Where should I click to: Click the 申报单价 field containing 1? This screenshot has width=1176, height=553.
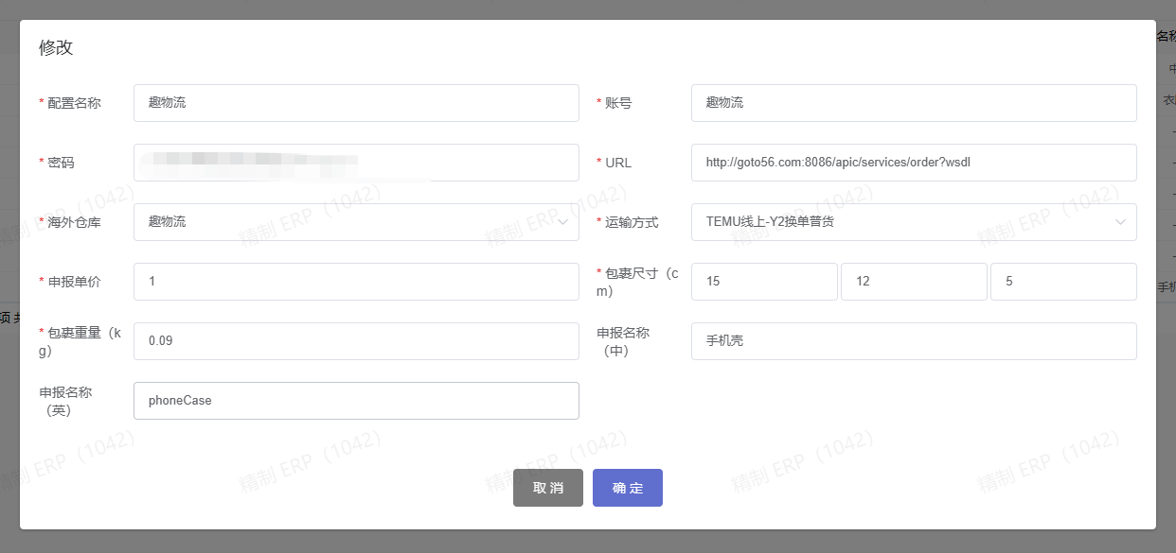point(355,282)
